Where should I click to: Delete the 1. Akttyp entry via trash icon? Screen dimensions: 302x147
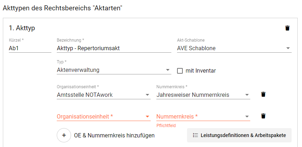287,28
